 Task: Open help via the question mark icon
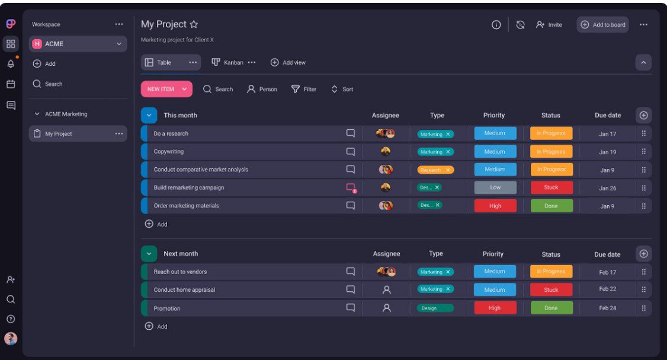[10, 318]
